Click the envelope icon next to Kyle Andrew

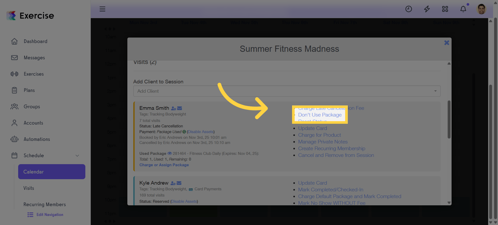(179, 183)
